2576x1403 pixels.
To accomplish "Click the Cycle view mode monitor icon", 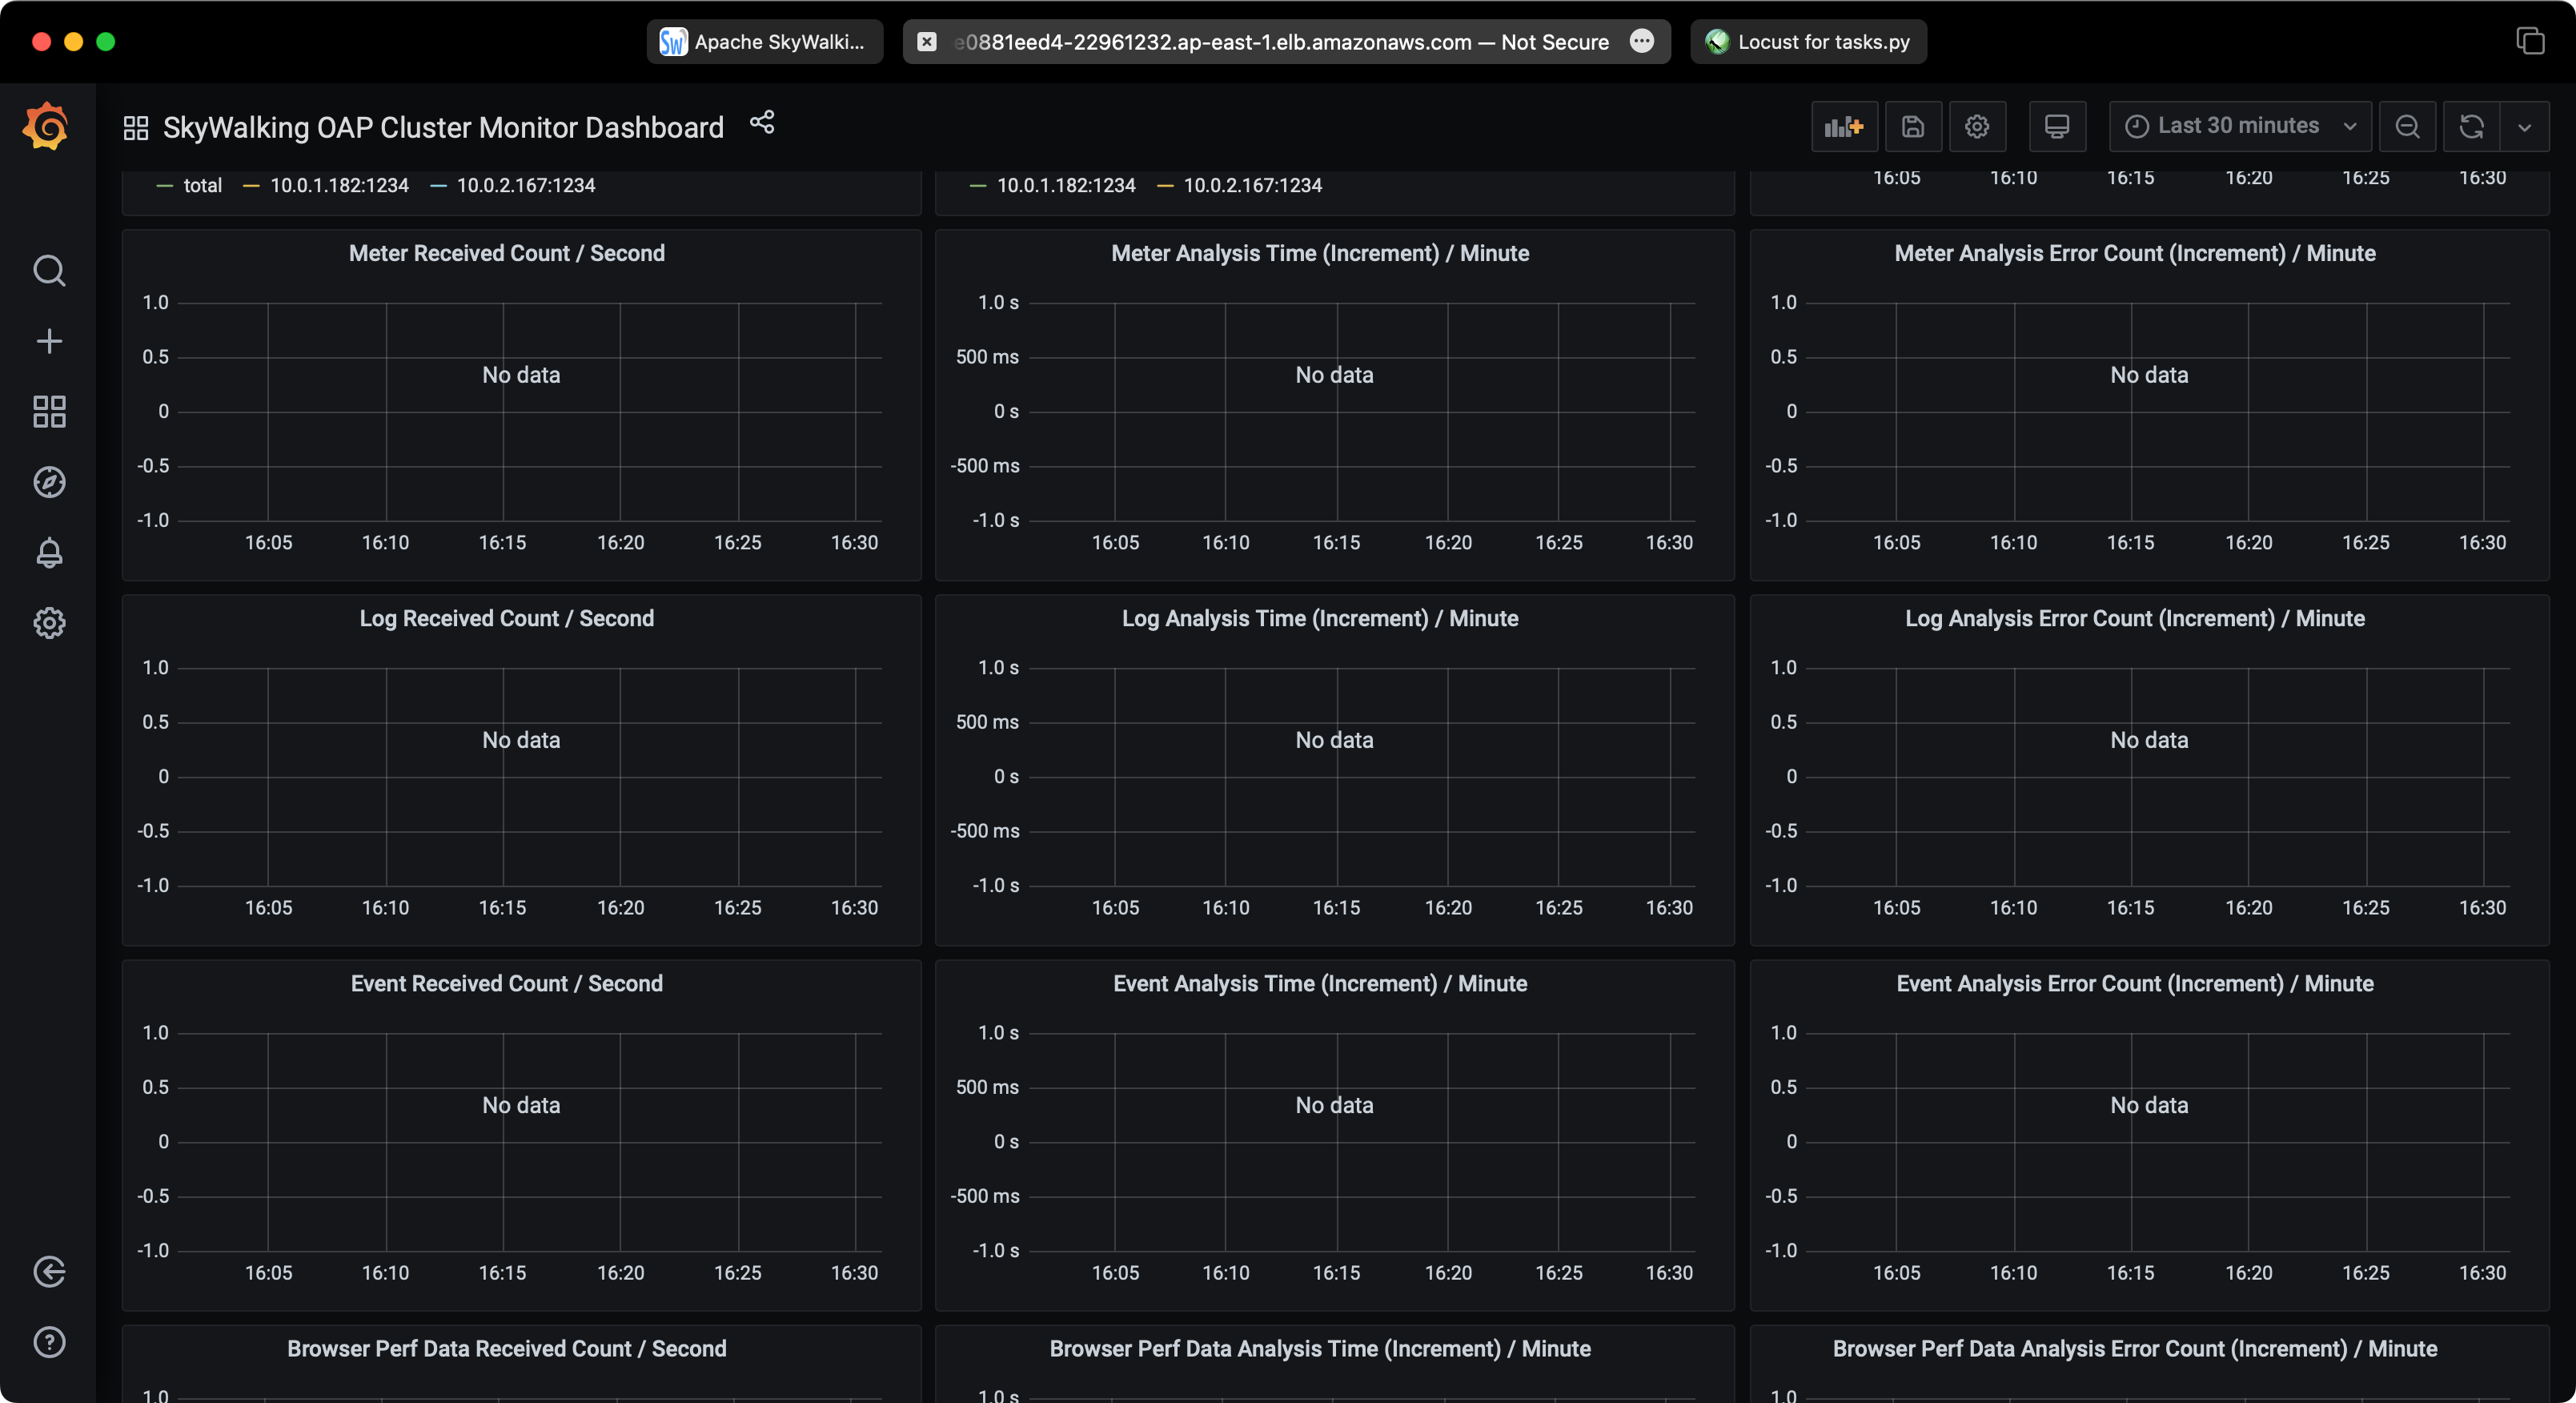I will coord(2056,127).
